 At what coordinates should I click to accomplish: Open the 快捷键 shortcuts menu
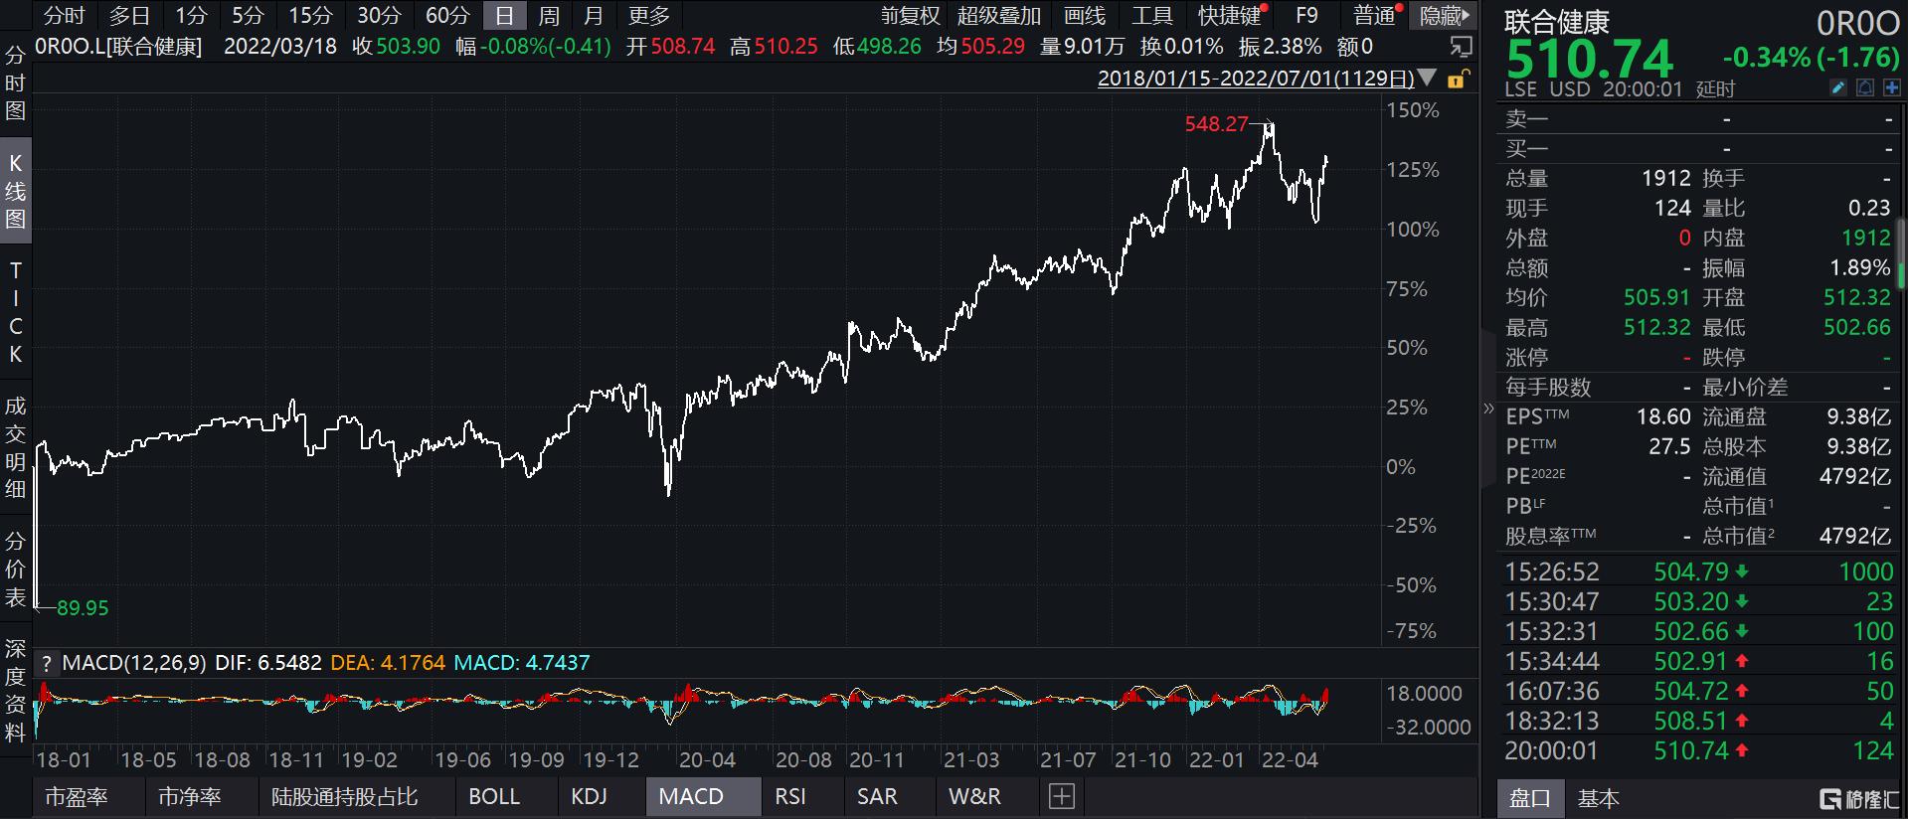click(x=1230, y=15)
